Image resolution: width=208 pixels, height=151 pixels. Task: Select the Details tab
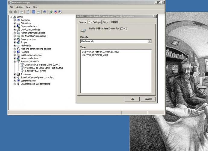pos(115,22)
